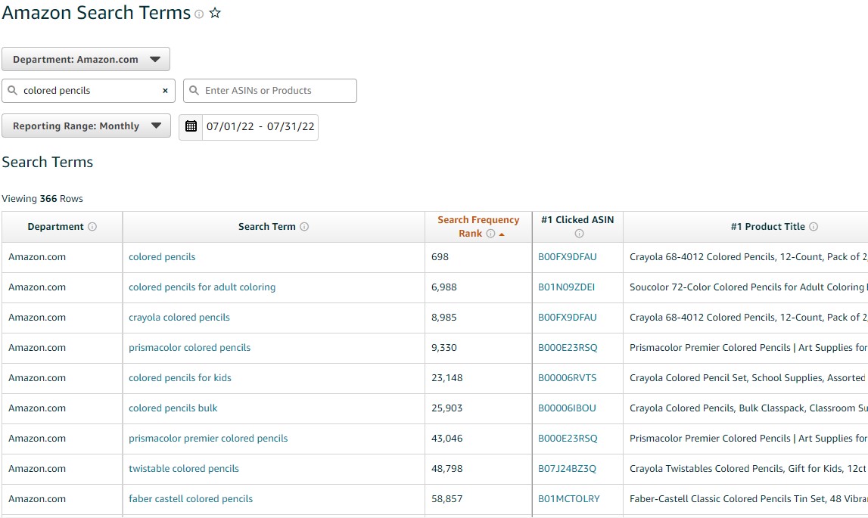This screenshot has width=868, height=518.
Task: Click the colored pencils search term input
Action: point(89,91)
